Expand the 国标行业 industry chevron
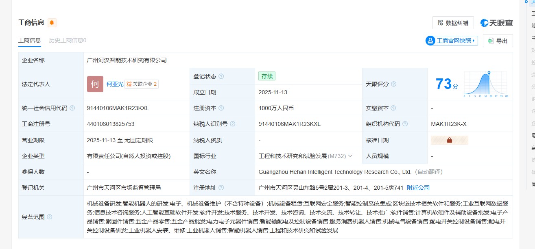 [x=350, y=156]
